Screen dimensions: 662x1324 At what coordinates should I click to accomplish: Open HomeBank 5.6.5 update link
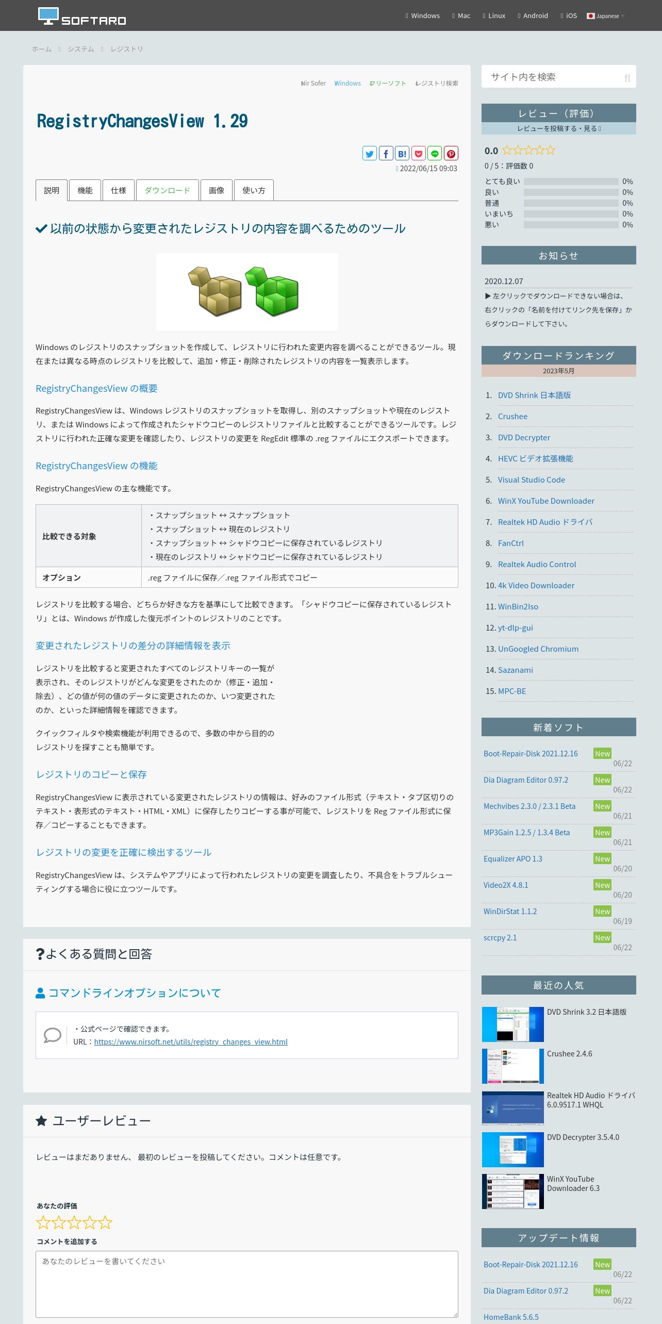[x=511, y=1317]
